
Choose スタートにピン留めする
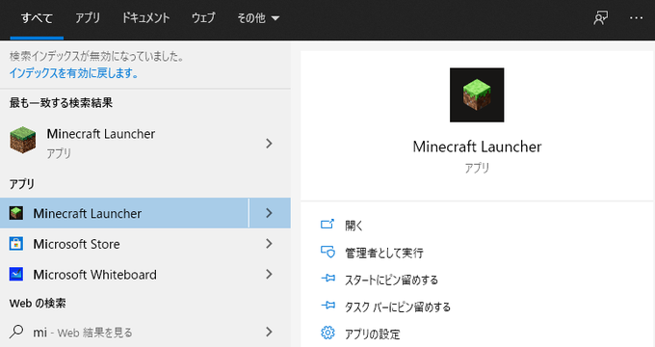point(391,280)
